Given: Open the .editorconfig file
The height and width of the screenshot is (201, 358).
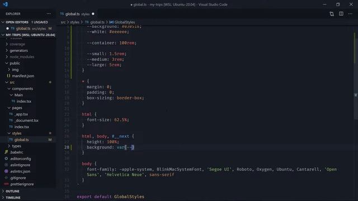Looking at the screenshot, I should [x=28, y=159].
